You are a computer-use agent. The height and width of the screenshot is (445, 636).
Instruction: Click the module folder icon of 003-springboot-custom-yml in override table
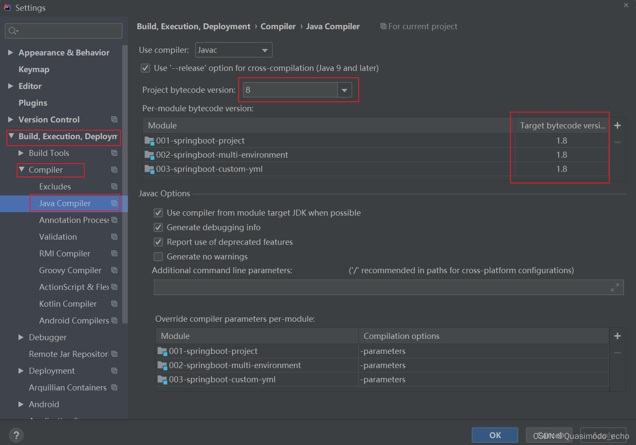pos(162,380)
